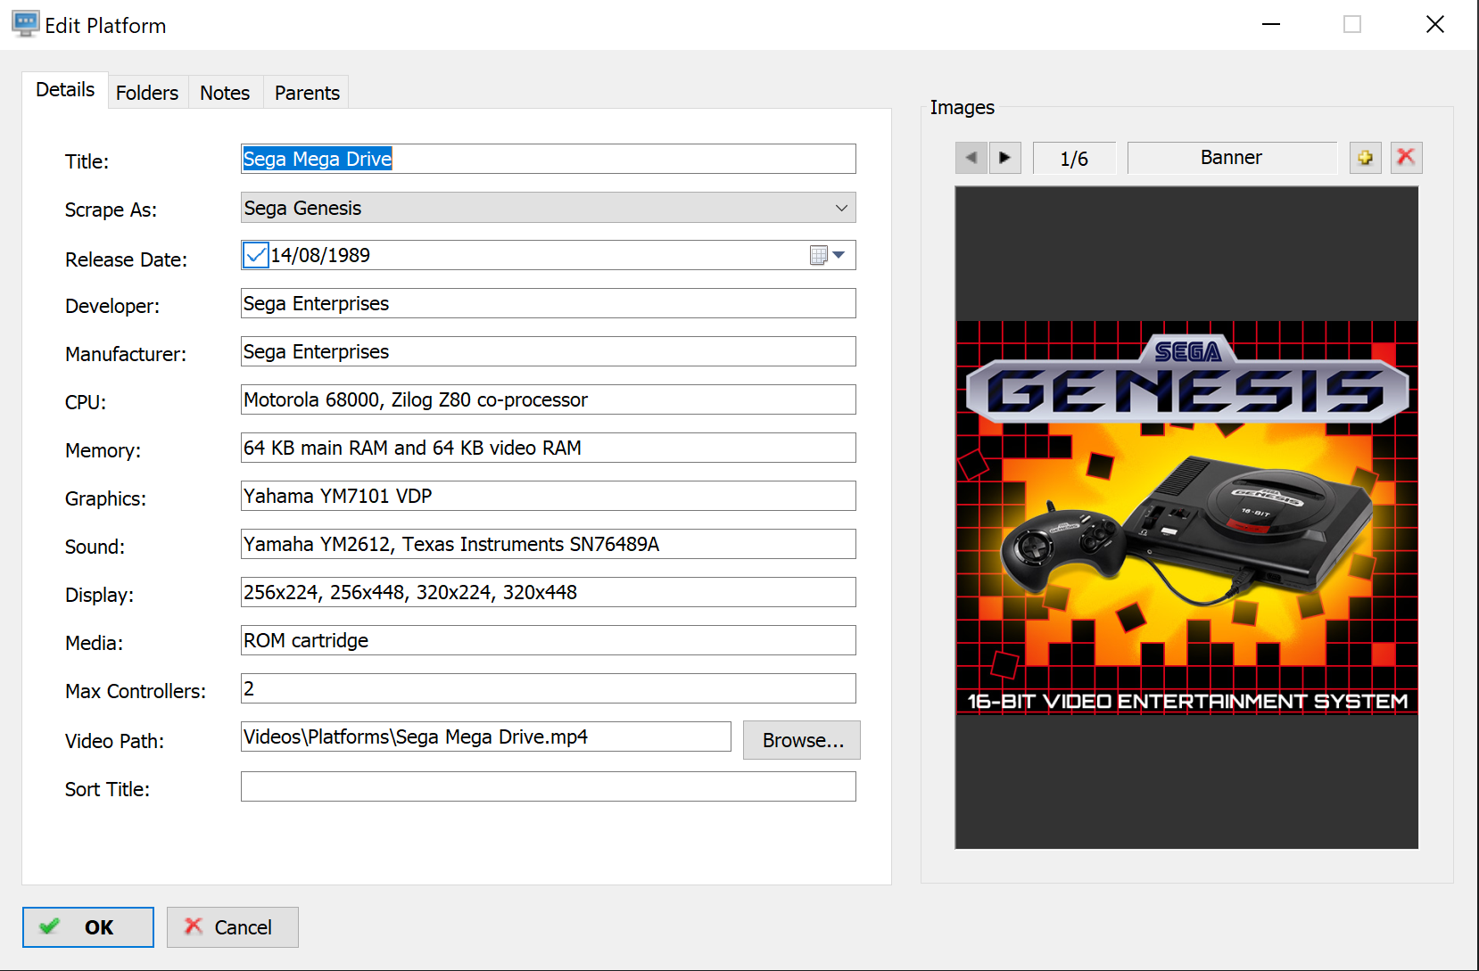The width and height of the screenshot is (1479, 971).
Task: Go to previous image with left arrow
Action: (971, 158)
